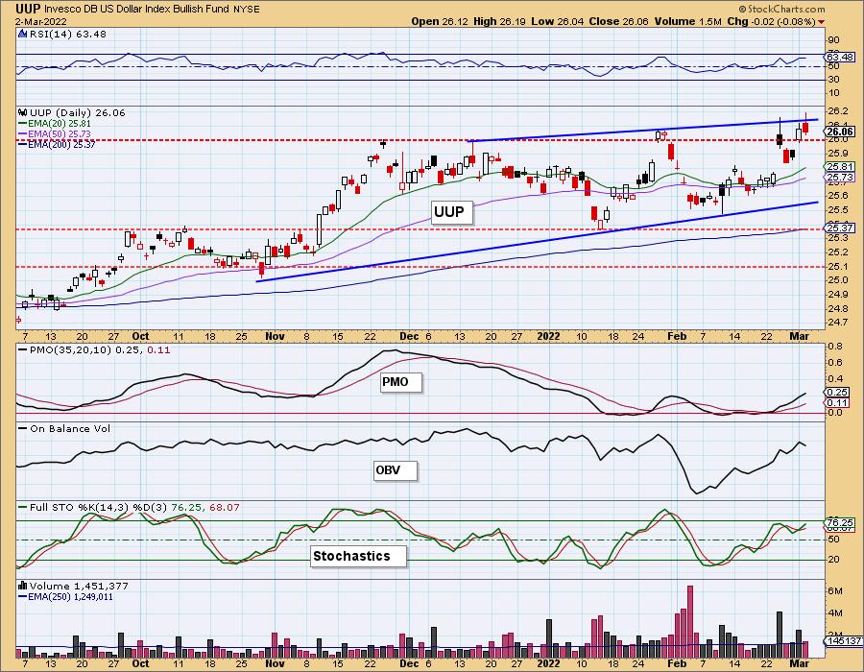Image resolution: width=864 pixels, height=672 pixels.
Task: Click the Invesco DB US Dollar Index Bullish Fund name
Action: pyautogui.click(x=138, y=10)
